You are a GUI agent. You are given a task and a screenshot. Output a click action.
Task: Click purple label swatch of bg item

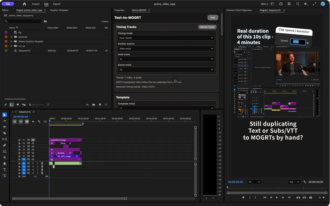(6, 32)
